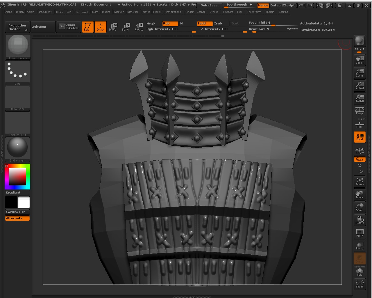Enable Mrgb mode
372x298 pixels.
(153, 24)
